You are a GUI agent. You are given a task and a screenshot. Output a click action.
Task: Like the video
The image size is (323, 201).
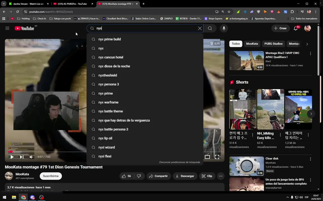tap(126, 176)
